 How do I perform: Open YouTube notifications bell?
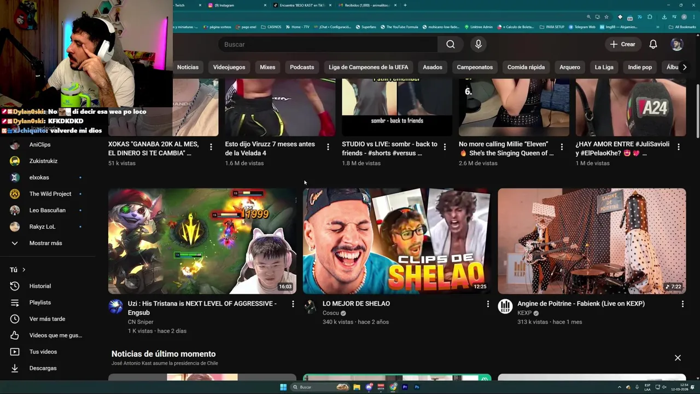(653, 44)
